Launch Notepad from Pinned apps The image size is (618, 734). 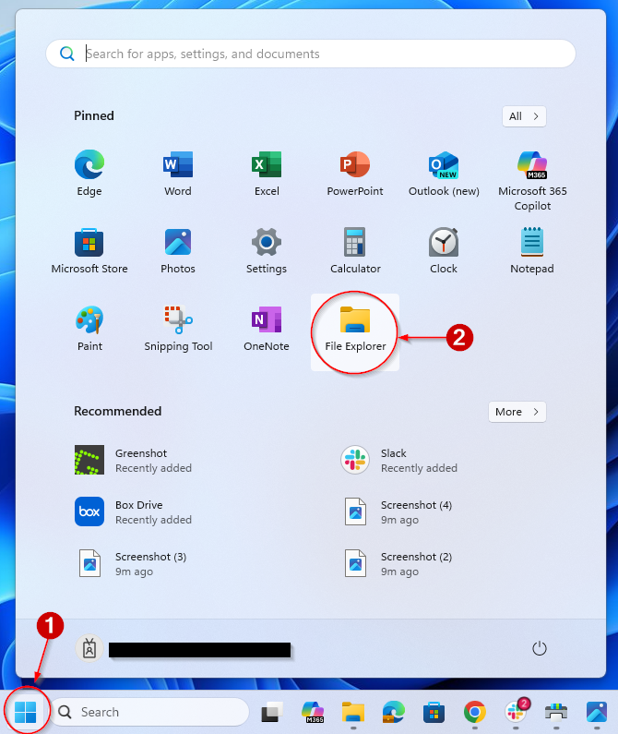coord(532,251)
